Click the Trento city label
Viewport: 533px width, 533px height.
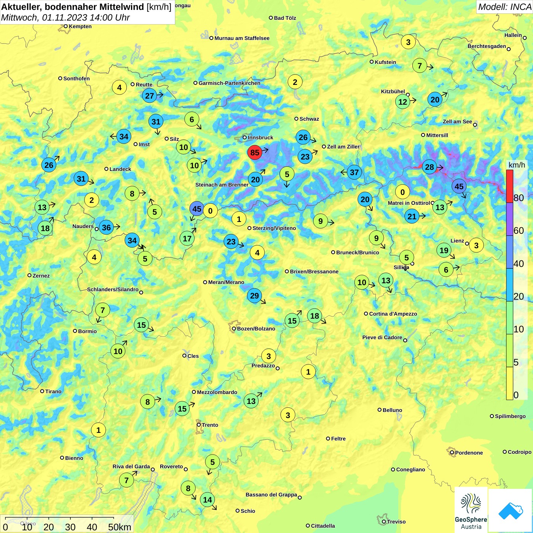coord(210,425)
